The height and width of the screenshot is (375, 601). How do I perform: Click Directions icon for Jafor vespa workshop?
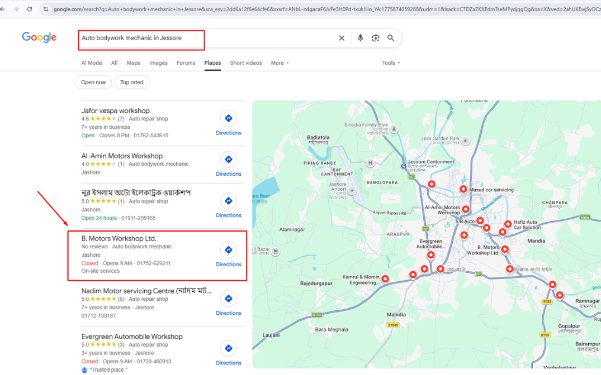click(x=228, y=118)
